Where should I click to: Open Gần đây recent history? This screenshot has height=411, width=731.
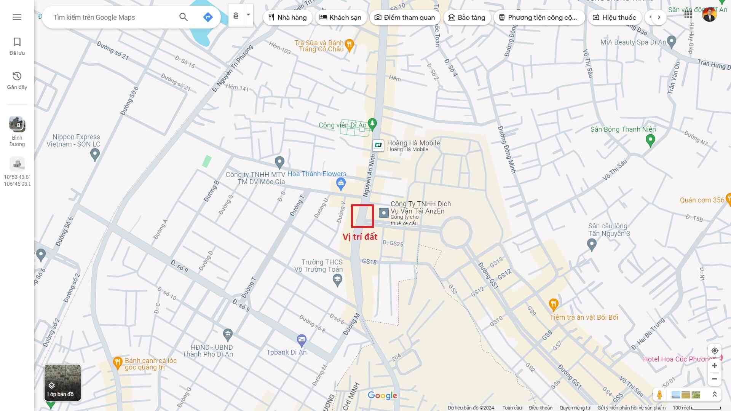tap(17, 80)
